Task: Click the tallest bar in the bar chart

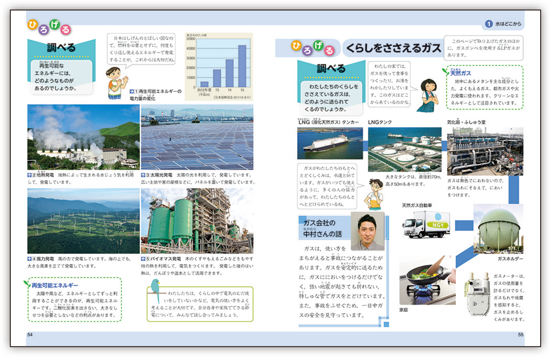Action: pos(242,66)
